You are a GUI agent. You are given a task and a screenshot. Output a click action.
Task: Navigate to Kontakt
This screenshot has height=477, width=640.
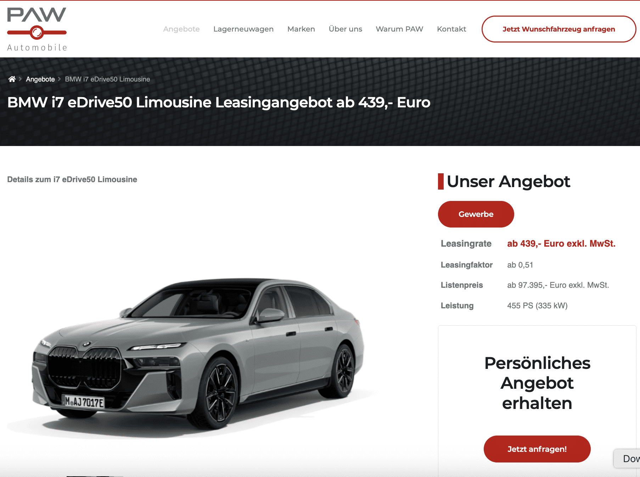click(x=451, y=29)
